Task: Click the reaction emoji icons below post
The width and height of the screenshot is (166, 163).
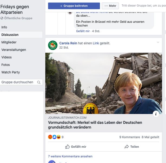Action: tap(54, 137)
